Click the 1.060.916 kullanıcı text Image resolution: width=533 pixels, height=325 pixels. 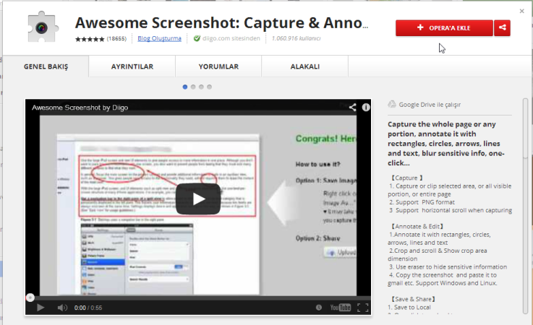coord(296,38)
